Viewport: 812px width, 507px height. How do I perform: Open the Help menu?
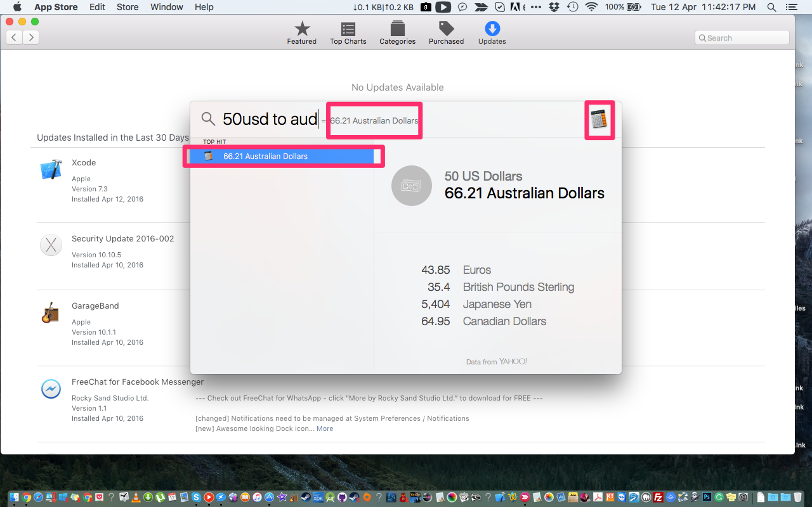click(204, 7)
